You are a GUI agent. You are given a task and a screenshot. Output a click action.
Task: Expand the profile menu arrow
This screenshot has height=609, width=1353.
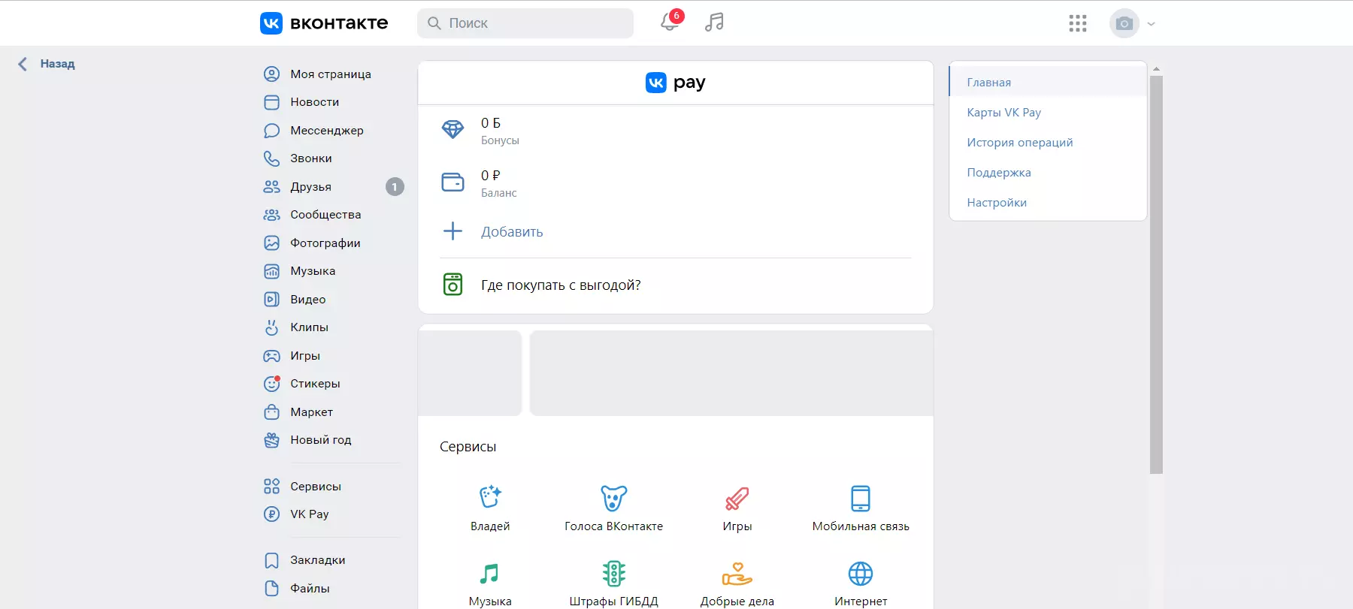1151,24
